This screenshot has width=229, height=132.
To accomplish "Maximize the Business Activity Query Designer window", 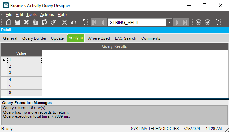I will tap(205, 6).
